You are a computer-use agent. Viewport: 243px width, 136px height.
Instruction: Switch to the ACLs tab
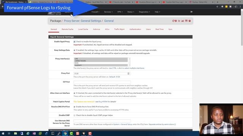[x=107, y=29]
